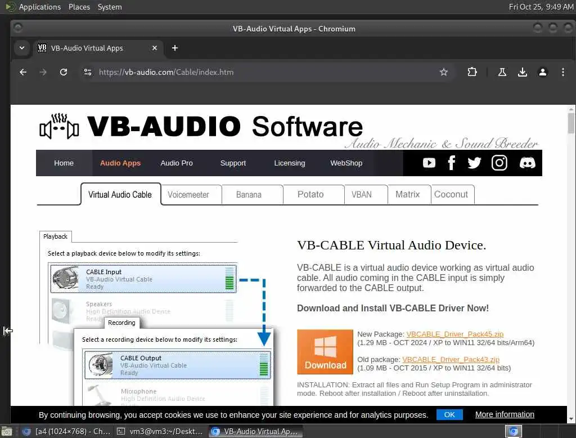Screen dimensions: 576x438
Task: Click the page vertical scrollbar thumb
Action: 571,123
